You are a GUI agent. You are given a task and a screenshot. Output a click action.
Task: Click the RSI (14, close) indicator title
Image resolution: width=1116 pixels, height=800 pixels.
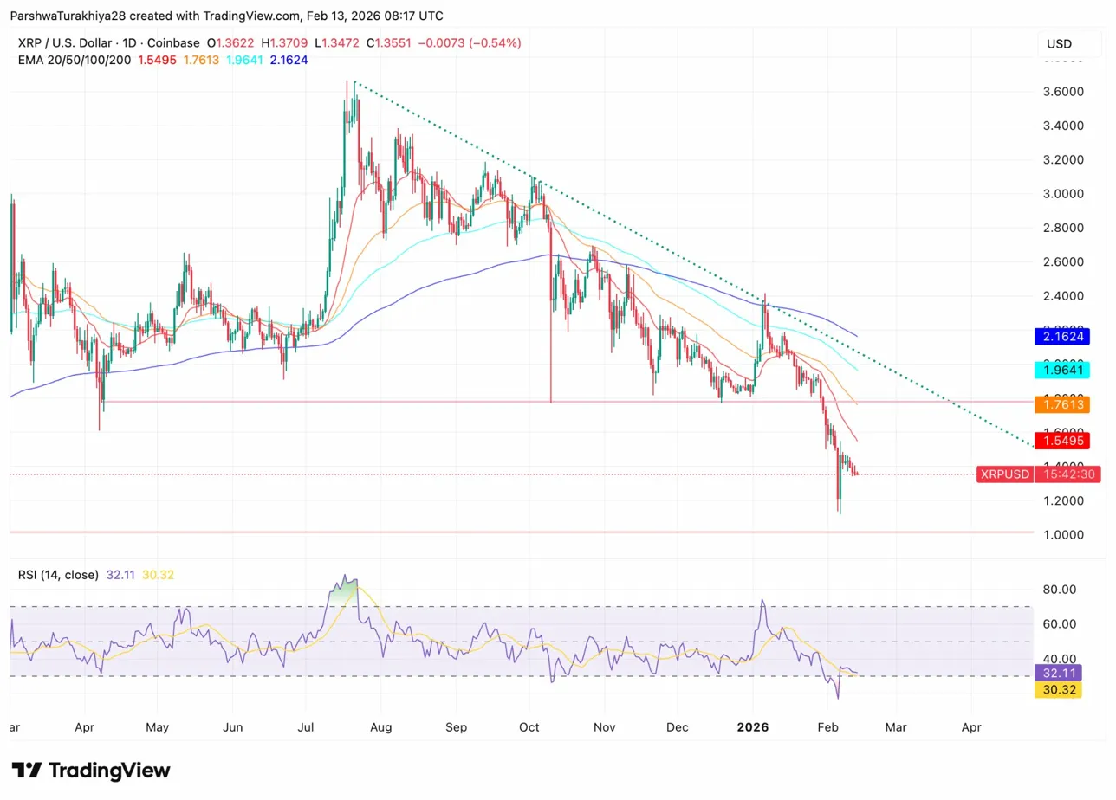coord(56,574)
